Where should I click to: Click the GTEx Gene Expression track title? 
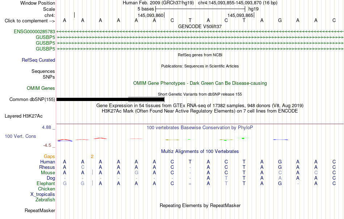200,106
